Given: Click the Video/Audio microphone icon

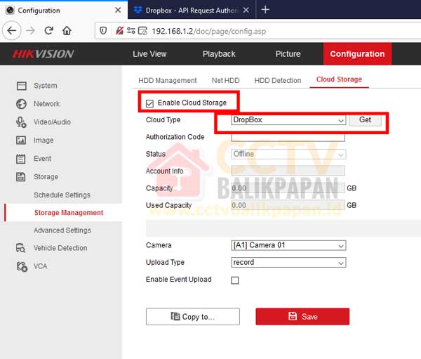Looking at the screenshot, I should (21, 122).
